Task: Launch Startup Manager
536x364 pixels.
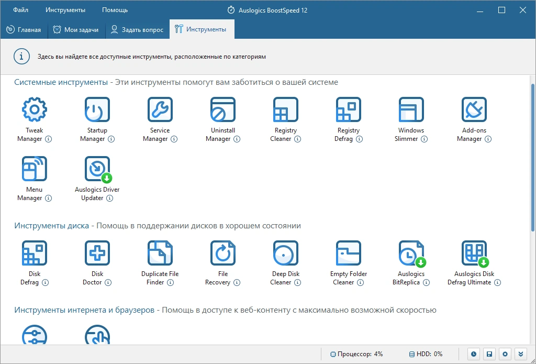Action: click(97, 109)
